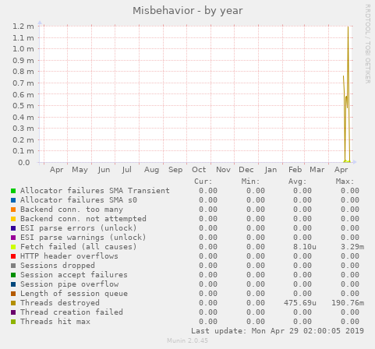This screenshot has height=349, width=375.
Task: Click the 'Session accept failures' label
Action: [74, 275]
